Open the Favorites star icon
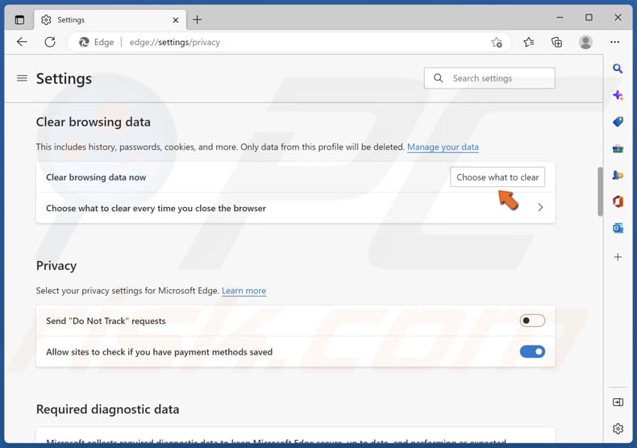Screen dimensions: 637x448 tap(528, 42)
